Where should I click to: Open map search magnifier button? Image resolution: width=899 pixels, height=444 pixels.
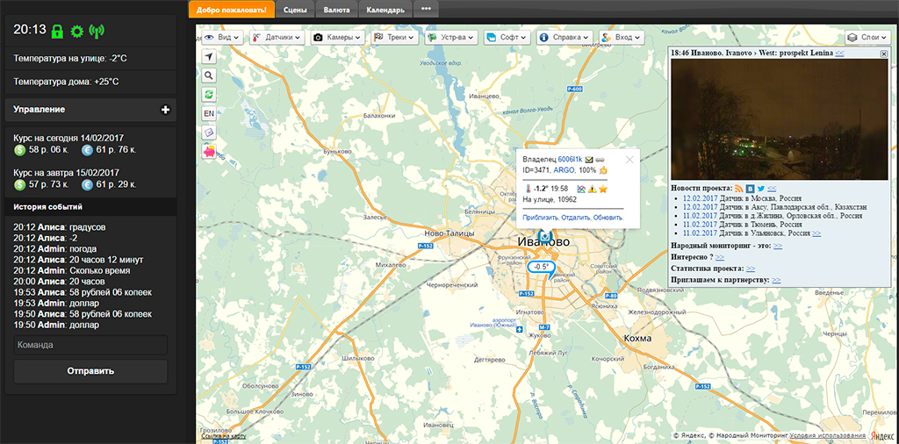tap(209, 75)
